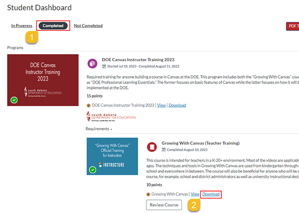Click the Programs section label
This screenshot has width=299, height=213.
(x=15, y=48)
